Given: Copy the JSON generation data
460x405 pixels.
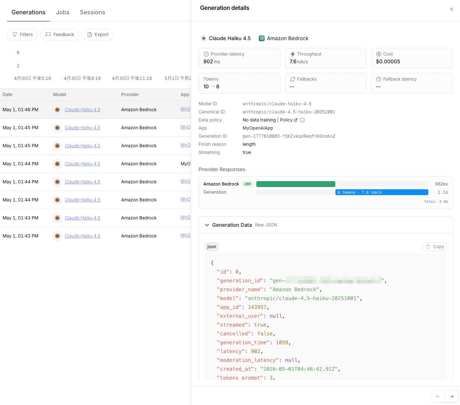Looking at the screenshot, I should coord(435,247).
